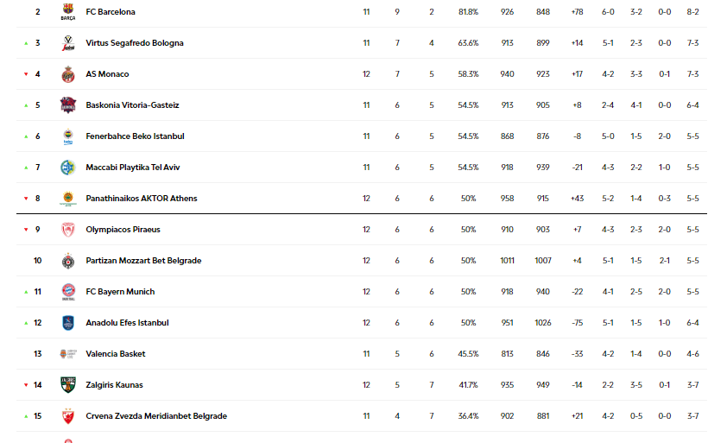Click the Baskonia Vitoria-Gasteiz logo
Image resolution: width=727 pixels, height=443 pixels.
(68, 105)
